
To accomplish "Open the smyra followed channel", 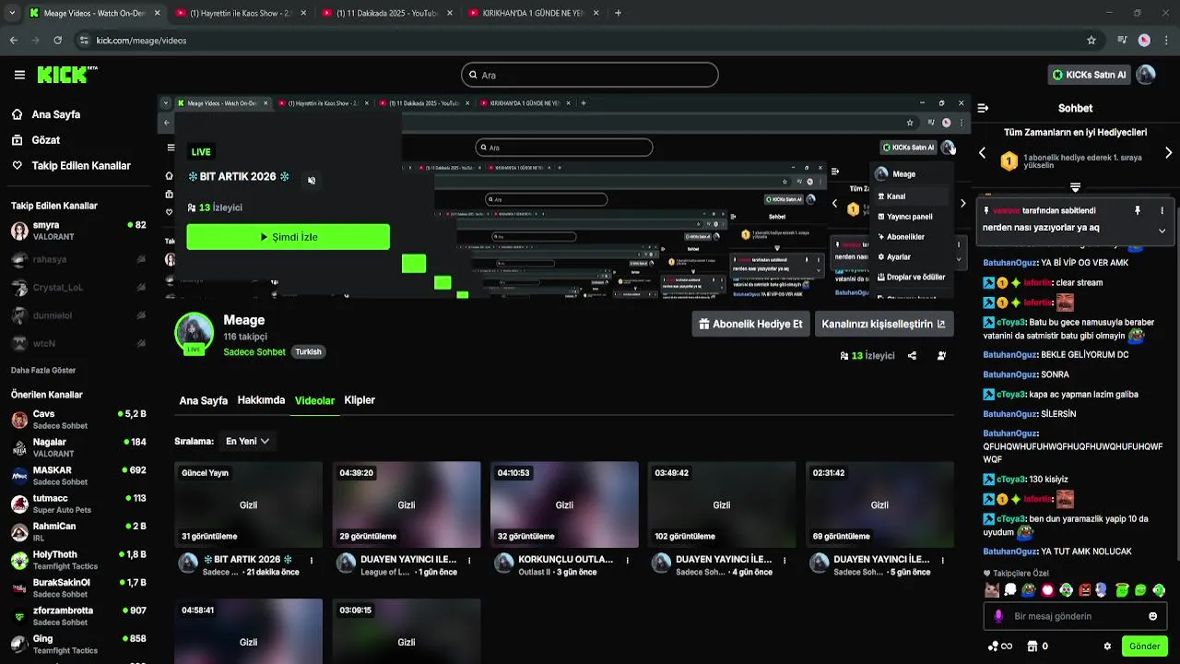I will [x=77, y=231].
